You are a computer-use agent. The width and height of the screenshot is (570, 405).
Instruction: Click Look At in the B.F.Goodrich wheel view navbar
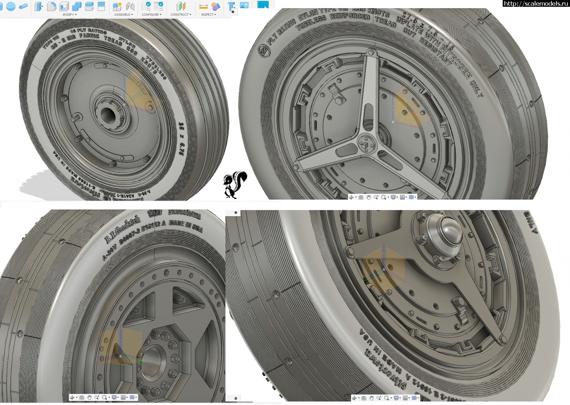coord(82,397)
